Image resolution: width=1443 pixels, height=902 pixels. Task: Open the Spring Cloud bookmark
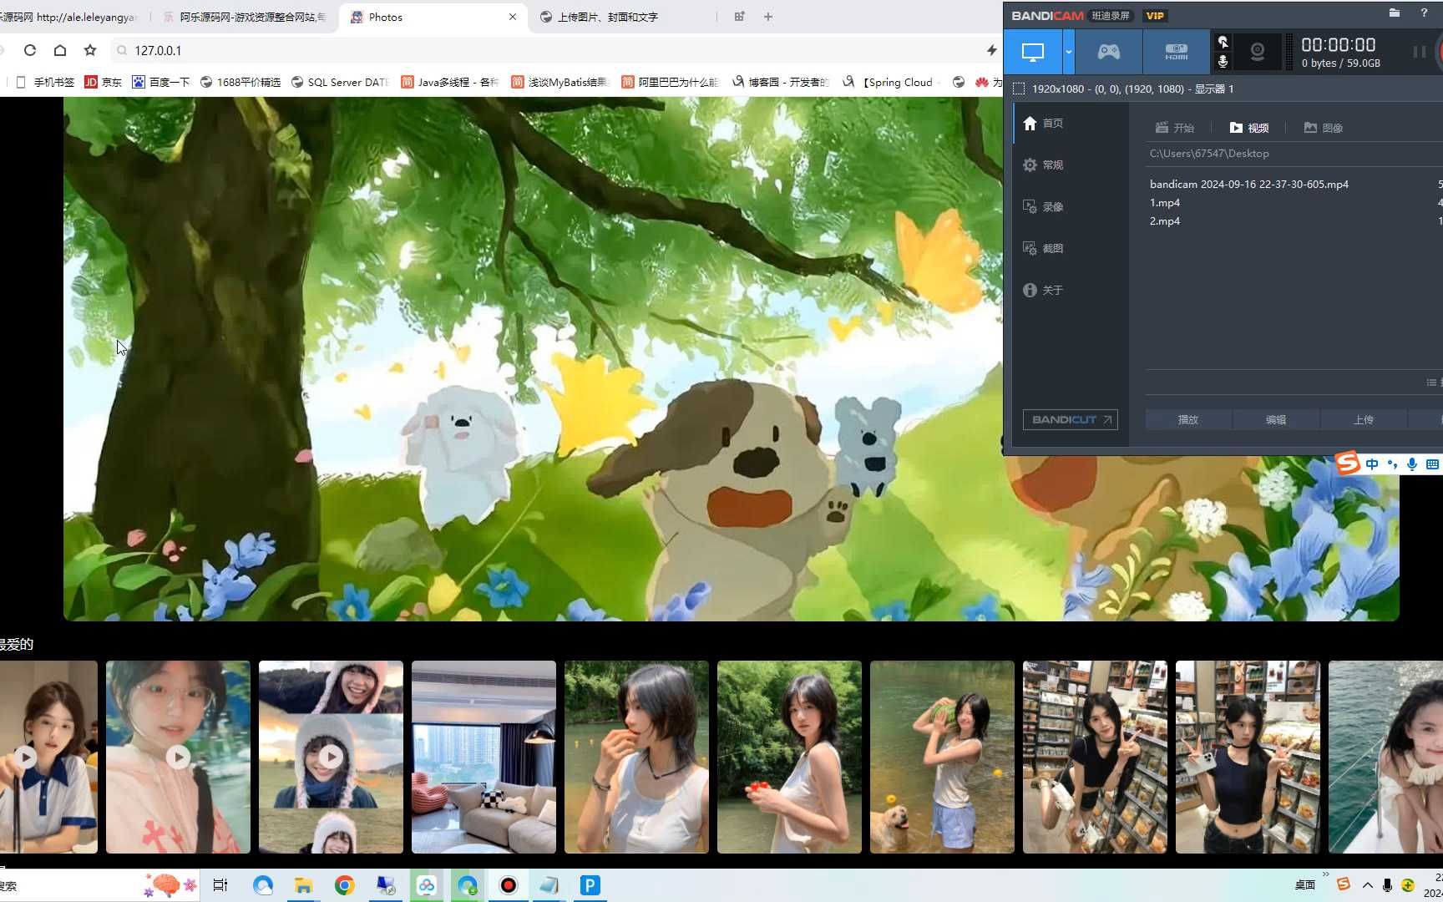891,82
